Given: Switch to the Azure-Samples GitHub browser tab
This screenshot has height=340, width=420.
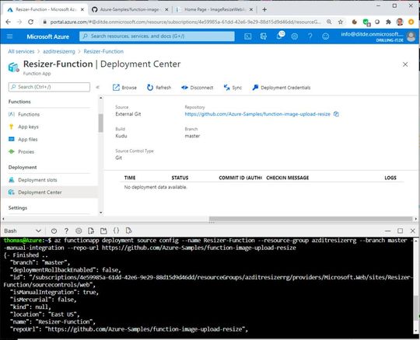Looking at the screenshot, I should [129, 9].
